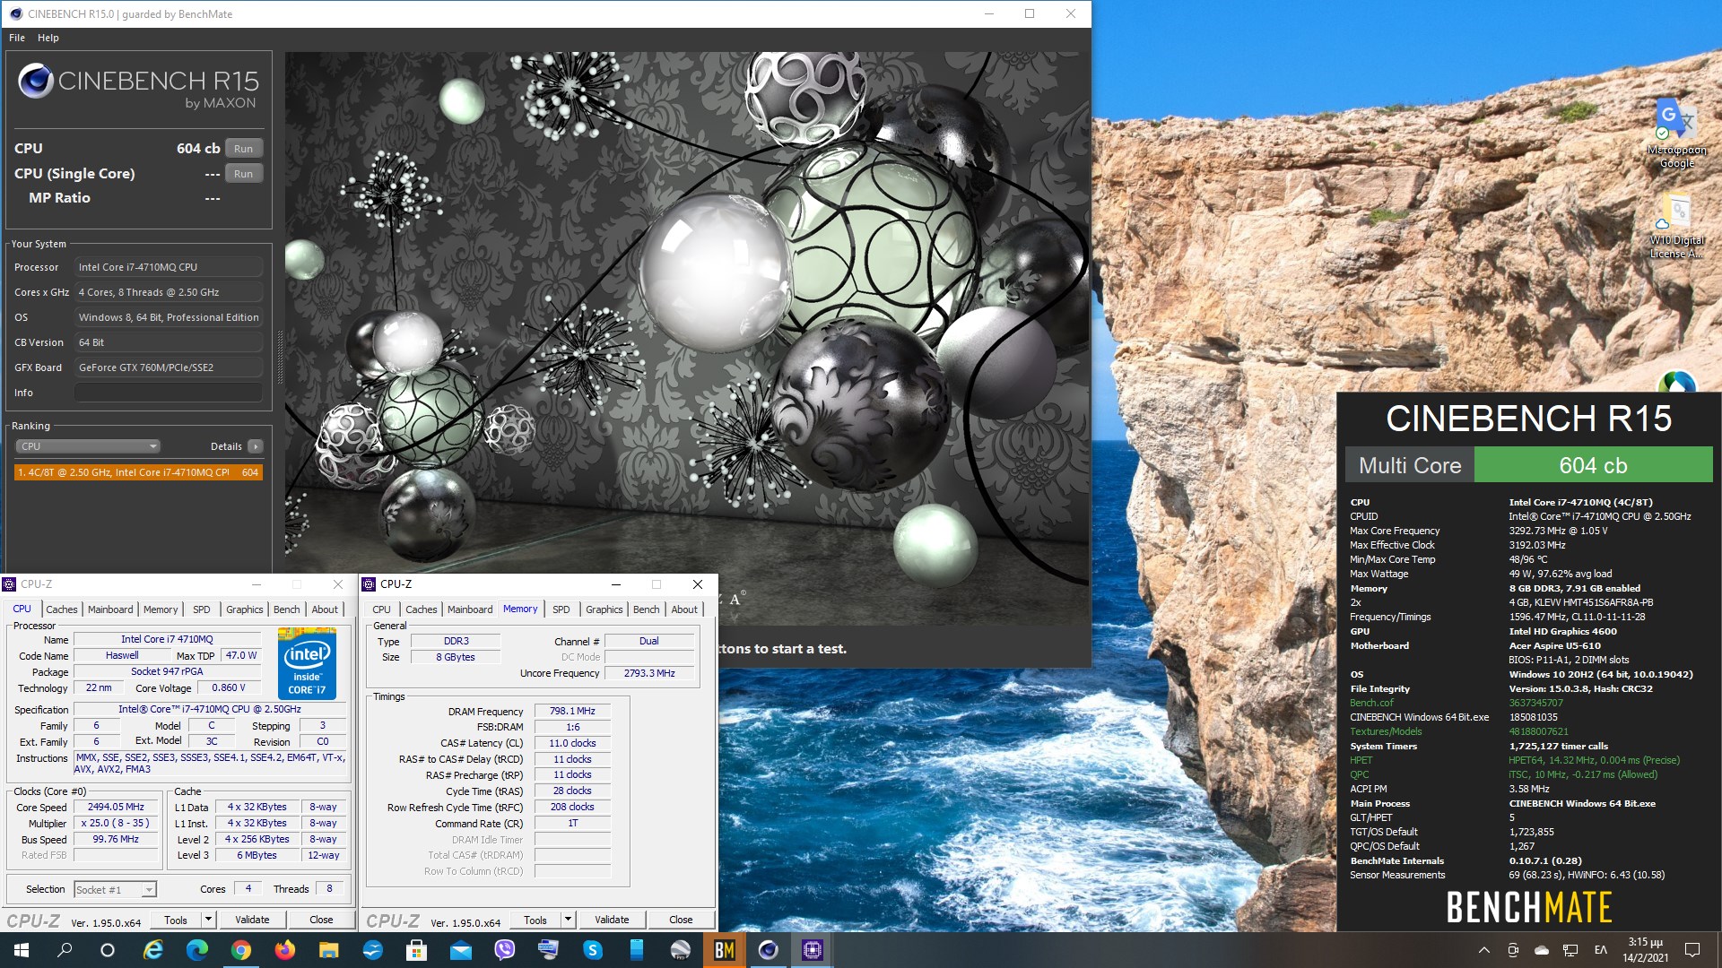The height and width of the screenshot is (968, 1722).
Task: Click Tools button in left CPU-Z window
Action: (176, 920)
